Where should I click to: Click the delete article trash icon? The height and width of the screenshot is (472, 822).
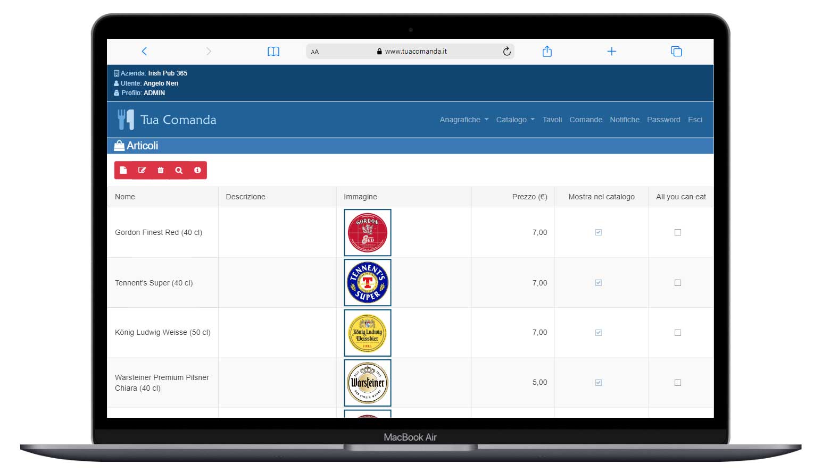coord(161,170)
